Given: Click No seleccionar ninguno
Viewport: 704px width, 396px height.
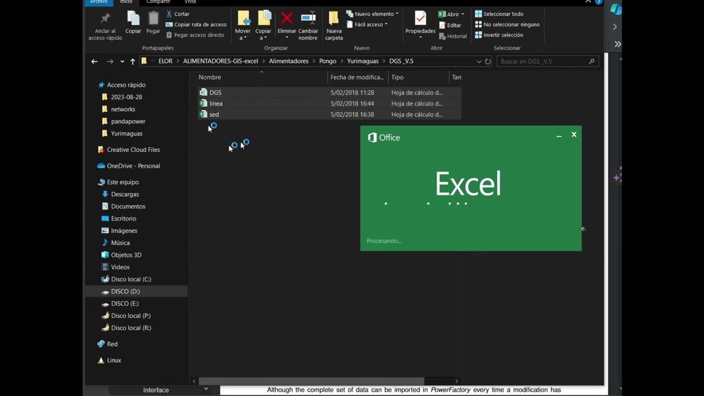Looking at the screenshot, I should click(x=507, y=24).
